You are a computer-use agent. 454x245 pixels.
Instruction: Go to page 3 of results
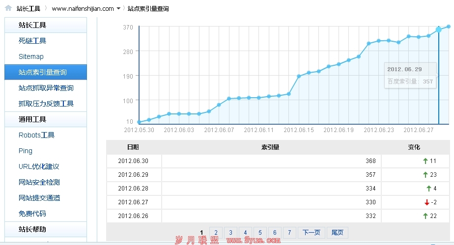(230, 233)
